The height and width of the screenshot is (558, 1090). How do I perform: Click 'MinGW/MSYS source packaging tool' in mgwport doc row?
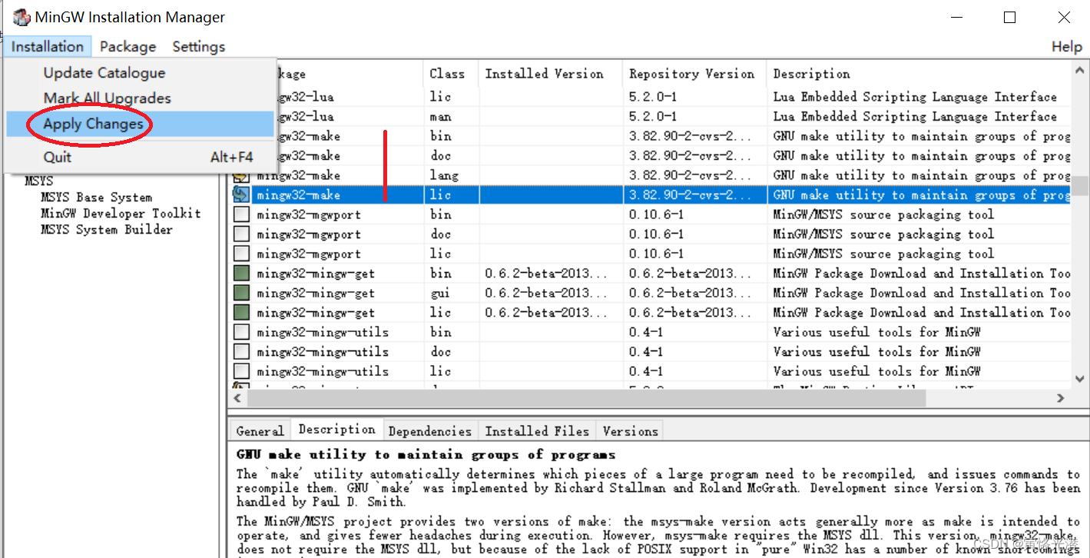click(x=883, y=234)
